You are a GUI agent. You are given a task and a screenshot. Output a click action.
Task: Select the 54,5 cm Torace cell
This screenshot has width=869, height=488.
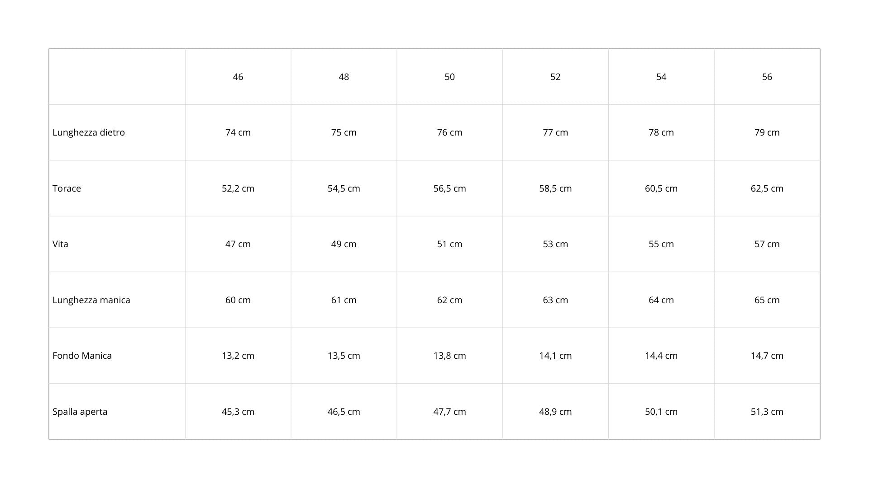(x=344, y=188)
